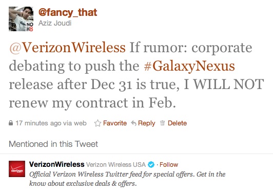Viewport: 273px width, 196px height.
Task: Click the Favorite star icon
Action: [98, 123]
